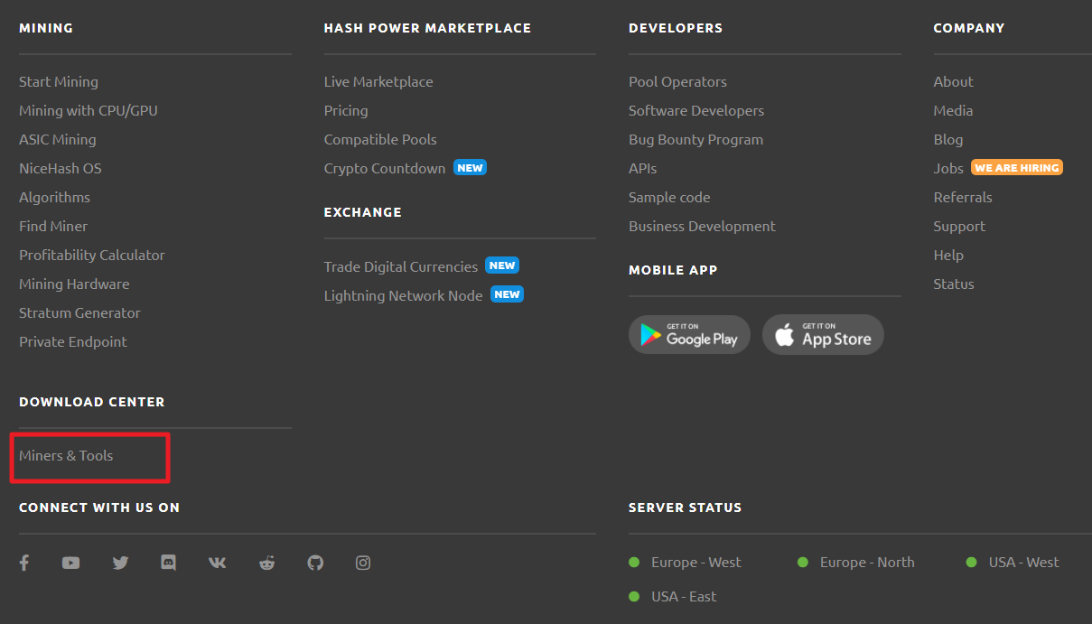Go to Pool Operators page
Image resolution: width=1092 pixels, height=624 pixels.
click(x=677, y=81)
